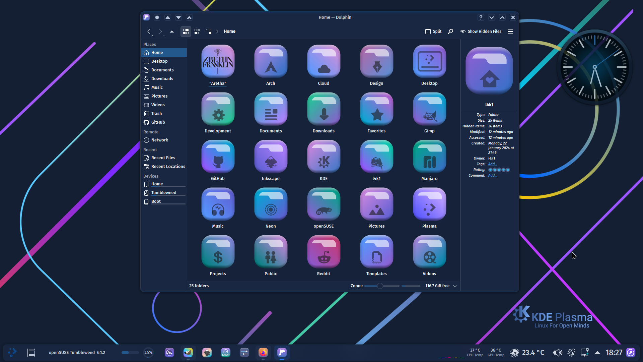
Task: Open window menu icon in title bar
Action: (x=146, y=17)
